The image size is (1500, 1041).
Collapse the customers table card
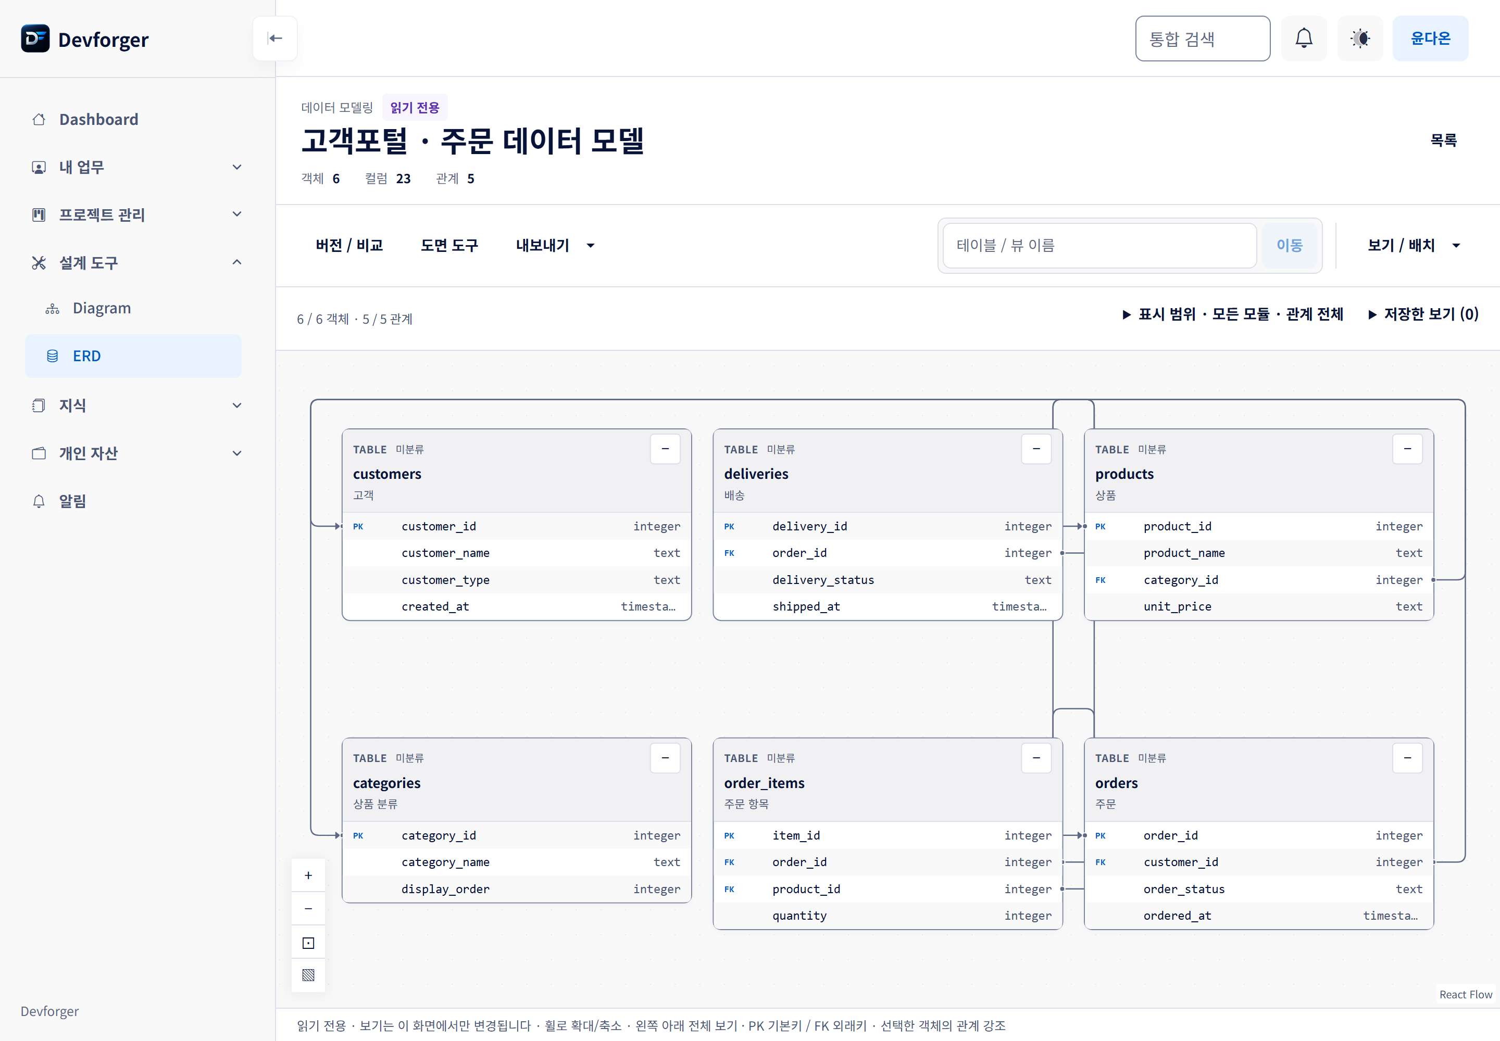[665, 449]
